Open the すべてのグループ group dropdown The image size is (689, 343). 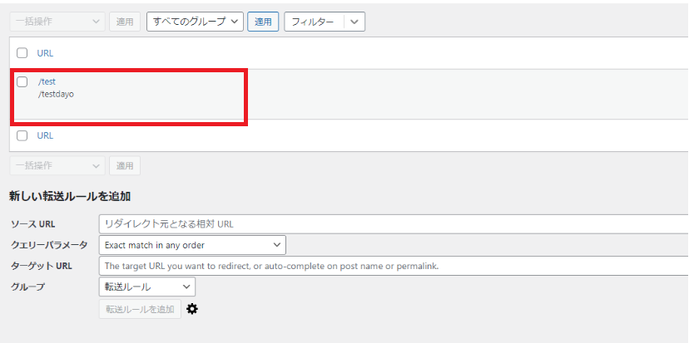pos(195,22)
